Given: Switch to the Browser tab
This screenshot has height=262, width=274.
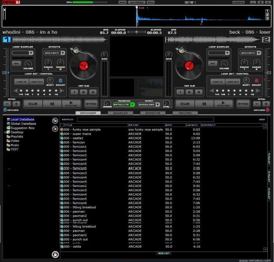Looking at the screenshot, I should (88, 113).
